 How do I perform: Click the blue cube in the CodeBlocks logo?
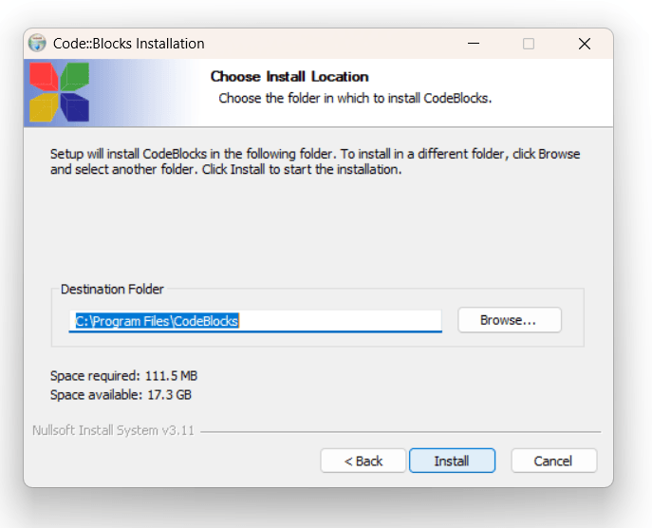pos(76,108)
